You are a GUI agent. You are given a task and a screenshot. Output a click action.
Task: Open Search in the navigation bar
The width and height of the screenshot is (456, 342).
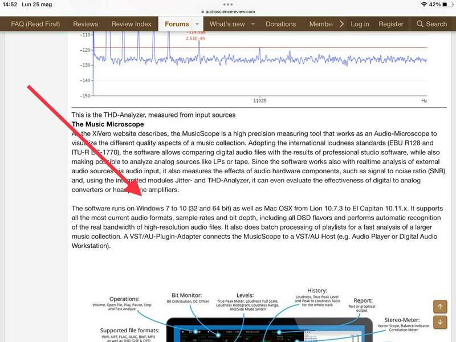coord(431,24)
